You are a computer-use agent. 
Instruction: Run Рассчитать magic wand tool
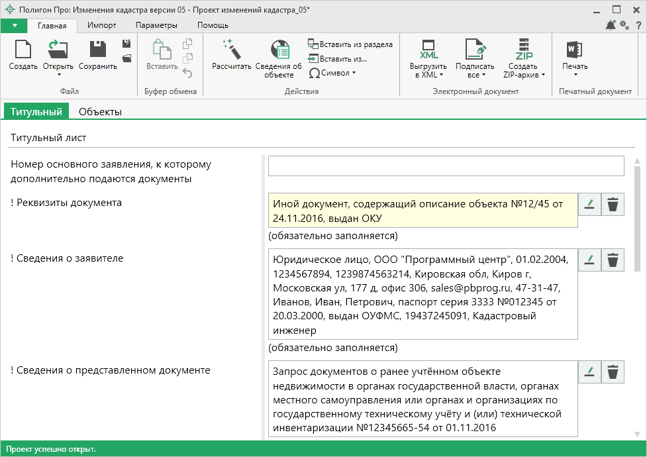pyautogui.click(x=231, y=50)
